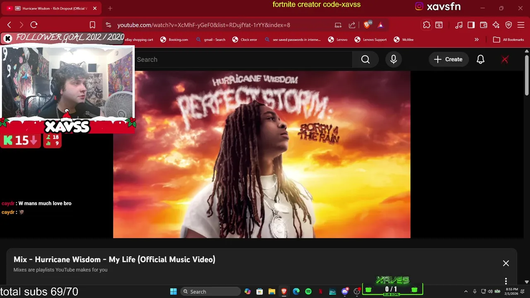The width and height of the screenshot is (530, 298).
Task: Click the page vertical scrollbar
Action: pos(527,76)
